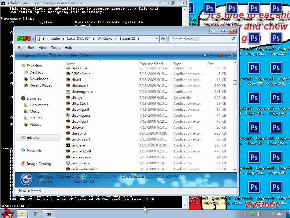Open the Music library
Viewport: 290px width, 218px height.
pyautogui.click(x=34, y=111)
